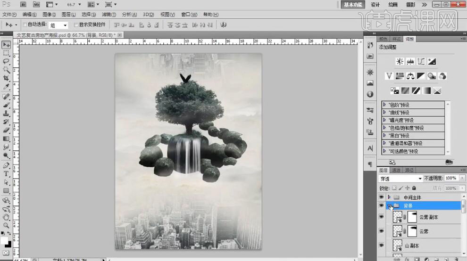This screenshot has height=261, width=467.
Task: Hide the 中间主体 group
Action: pyautogui.click(x=381, y=197)
